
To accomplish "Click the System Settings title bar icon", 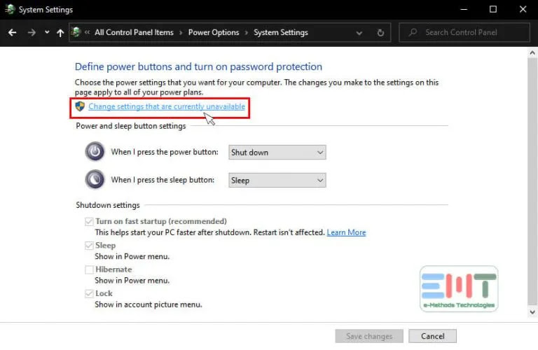I will click(x=10, y=9).
